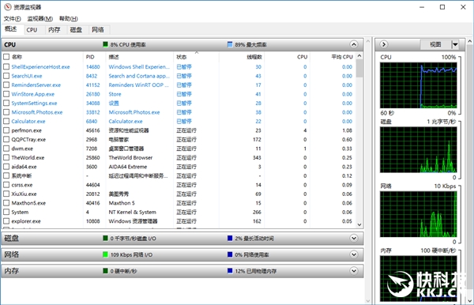Check the dwm.exe checkbox
474x305 pixels.
click(x=6, y=149)
